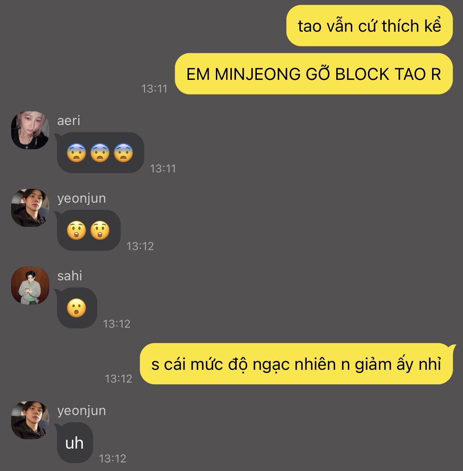Viewport: 463px width, 471px height.
Task: Open aeri's profile picture
Action: click(x=30, y=130)
